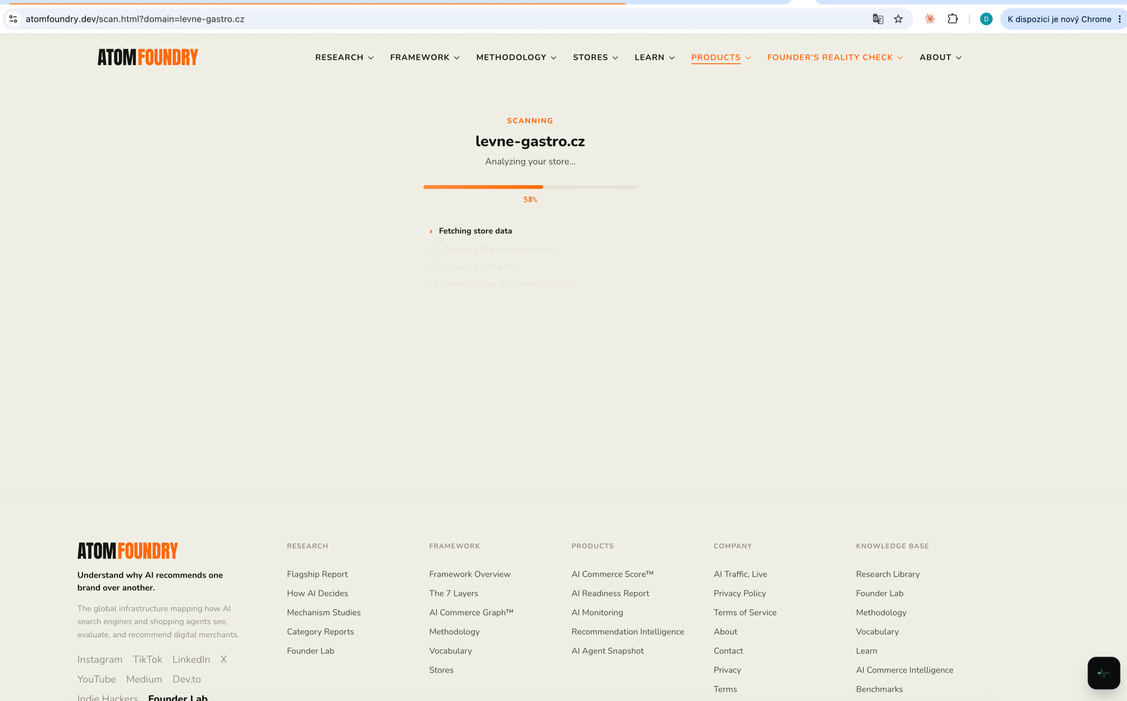Viewport: 1127px width, 701px height.
Task: Open the Google Translate page icon
Action: pyautogui.click(x=877, y=19)
